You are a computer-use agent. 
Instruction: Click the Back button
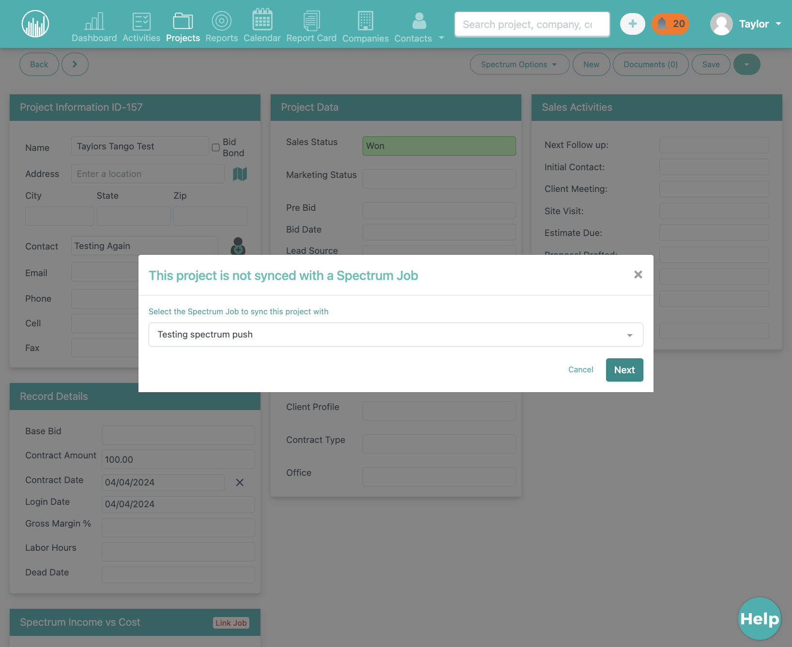click(39, 64)
